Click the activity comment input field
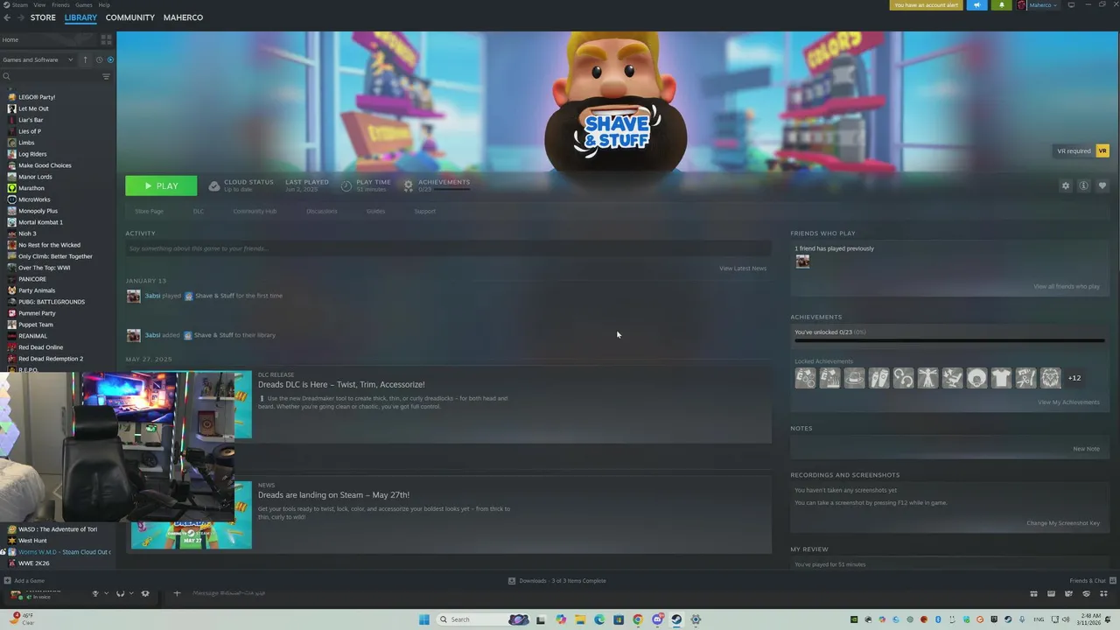This screenshot has height=630, width=1120. pos(448,248)
